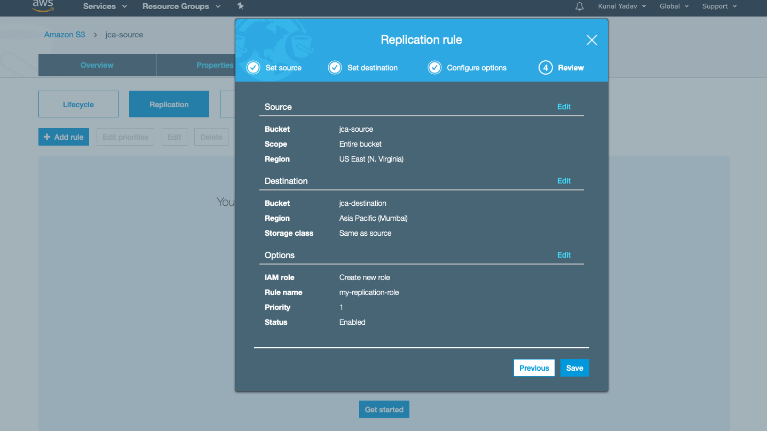Image resolution: width=767 pixels, height=431 pixels.
Task: Expand the Resource Groups menu
Action: point(181,6)
